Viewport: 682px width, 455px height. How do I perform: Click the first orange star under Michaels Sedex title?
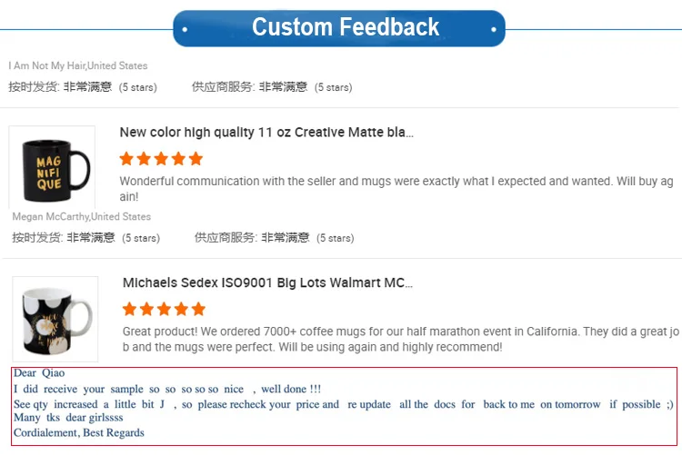point(130,309)
